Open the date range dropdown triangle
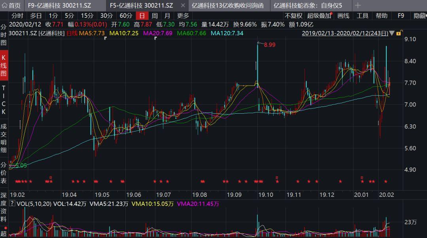 point(392,33)
